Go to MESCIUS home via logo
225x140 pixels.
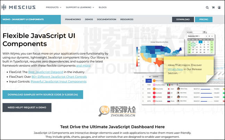tap(18, 7)
